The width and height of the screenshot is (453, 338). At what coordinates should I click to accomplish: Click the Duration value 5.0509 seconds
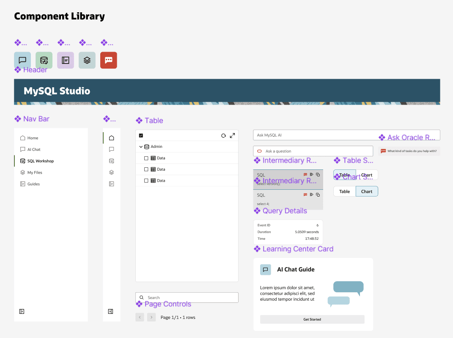tap(307, 232)
